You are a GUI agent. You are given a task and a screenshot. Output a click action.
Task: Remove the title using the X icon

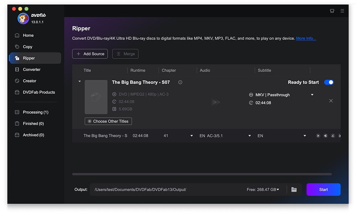pos(331,101)
